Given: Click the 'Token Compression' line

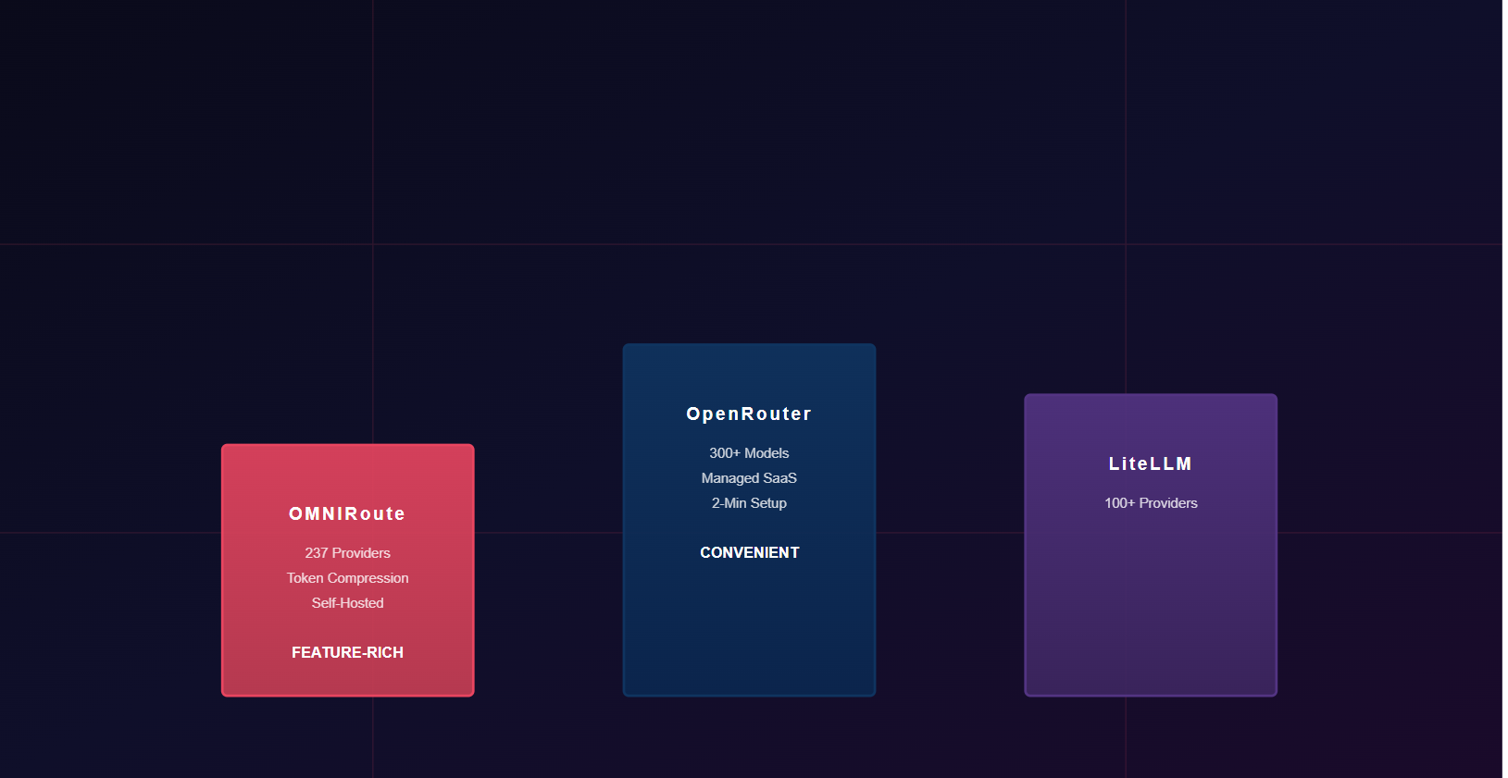Looking at the screenshot, I should coord(347,578).
